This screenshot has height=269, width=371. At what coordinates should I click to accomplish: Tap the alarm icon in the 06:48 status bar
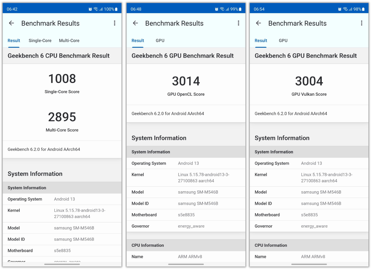pyautogui.click(x=217, y=9)
